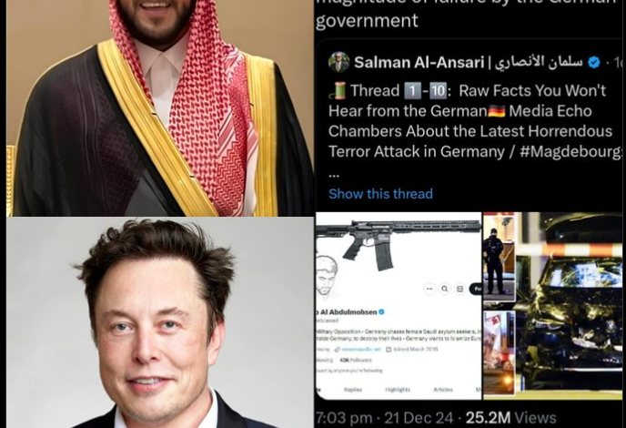626x428 pixels.
Task: Click the 25.2M Views counter
Action: click(510, 418)
